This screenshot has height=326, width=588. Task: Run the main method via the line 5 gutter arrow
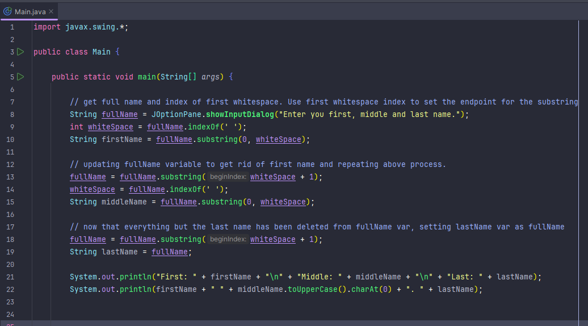pyautogui.click(x=20, y=77)
